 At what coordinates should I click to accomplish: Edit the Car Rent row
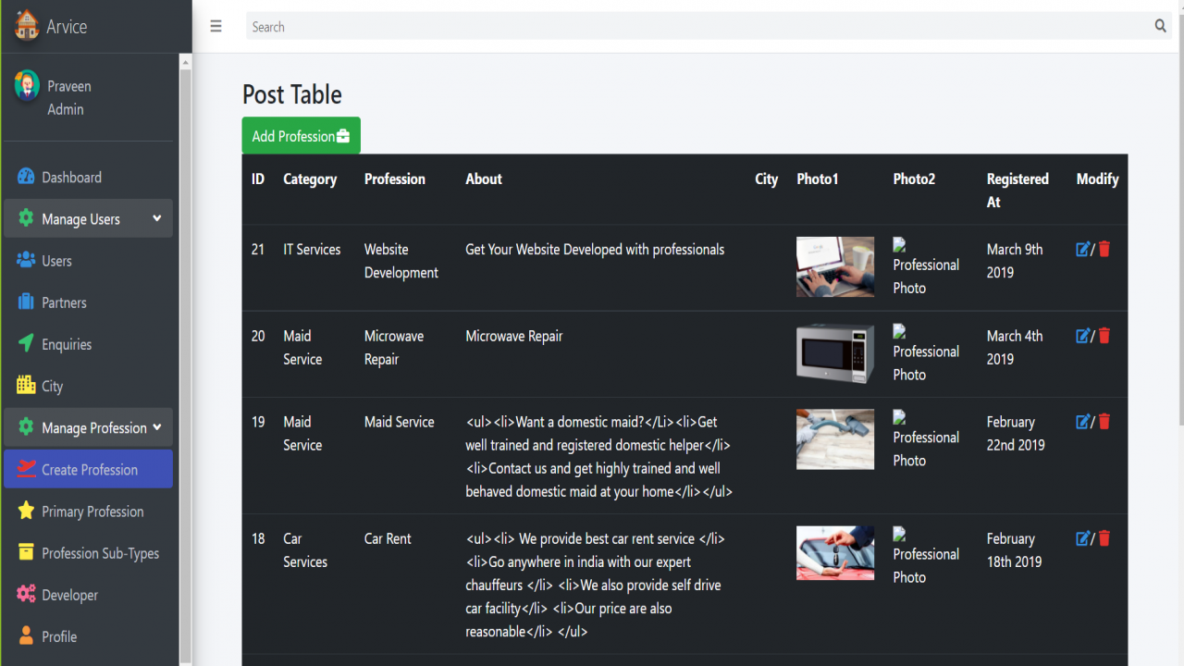[1083, 538]
